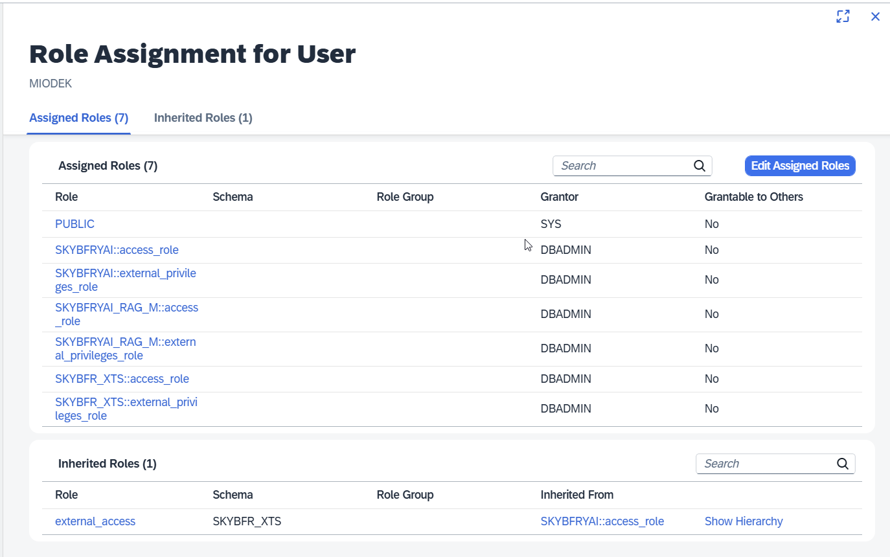The image size is (890, 557).
Task: Click Role Group header in Assigned Roles
Action: 405,197
